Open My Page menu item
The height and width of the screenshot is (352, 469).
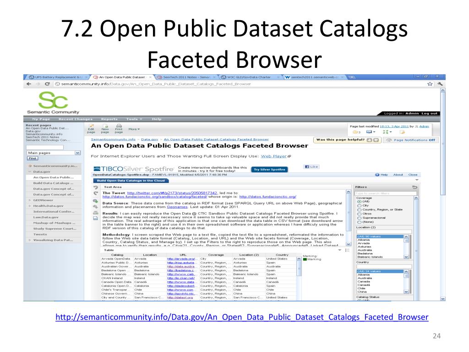tap(41, 119)
